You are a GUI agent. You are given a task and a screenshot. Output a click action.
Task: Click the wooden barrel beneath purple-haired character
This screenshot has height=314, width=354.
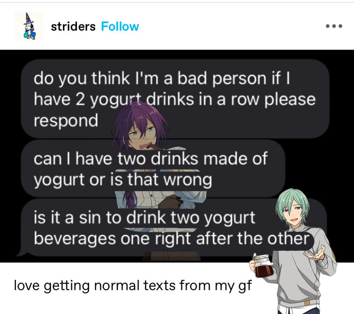click(x=172, y=257)
